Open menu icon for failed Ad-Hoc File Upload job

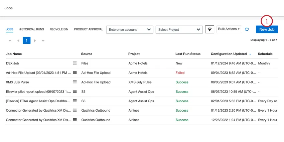(x=75, y=73)
